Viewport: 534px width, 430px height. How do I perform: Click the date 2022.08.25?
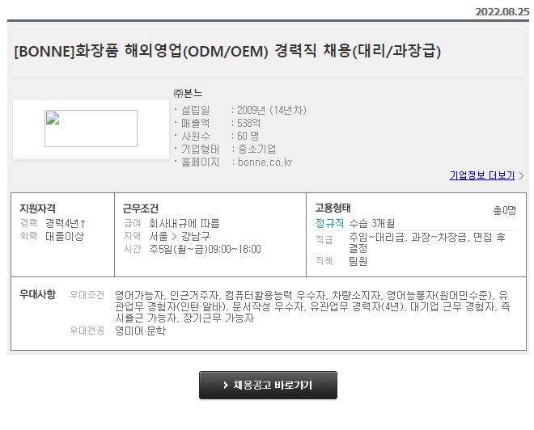[502, 11]
